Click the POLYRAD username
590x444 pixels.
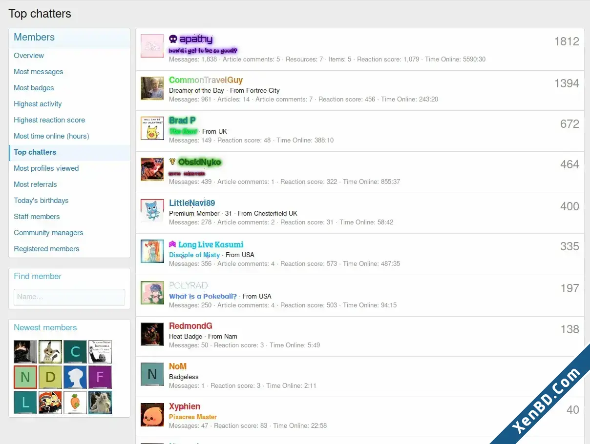click(x=188, y=285)
